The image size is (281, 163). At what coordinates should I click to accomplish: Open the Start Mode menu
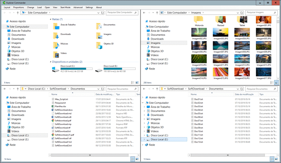point(65,7)
